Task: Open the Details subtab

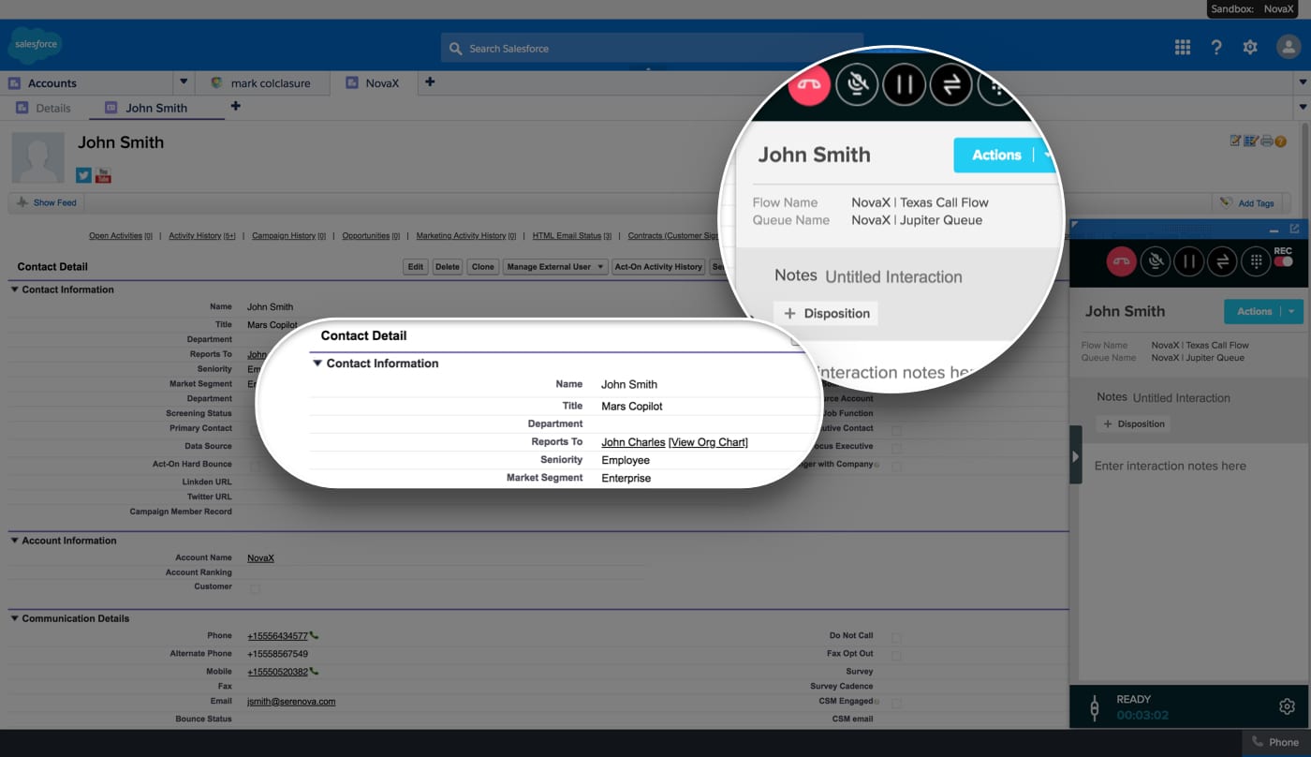Action: coord(43,108)
